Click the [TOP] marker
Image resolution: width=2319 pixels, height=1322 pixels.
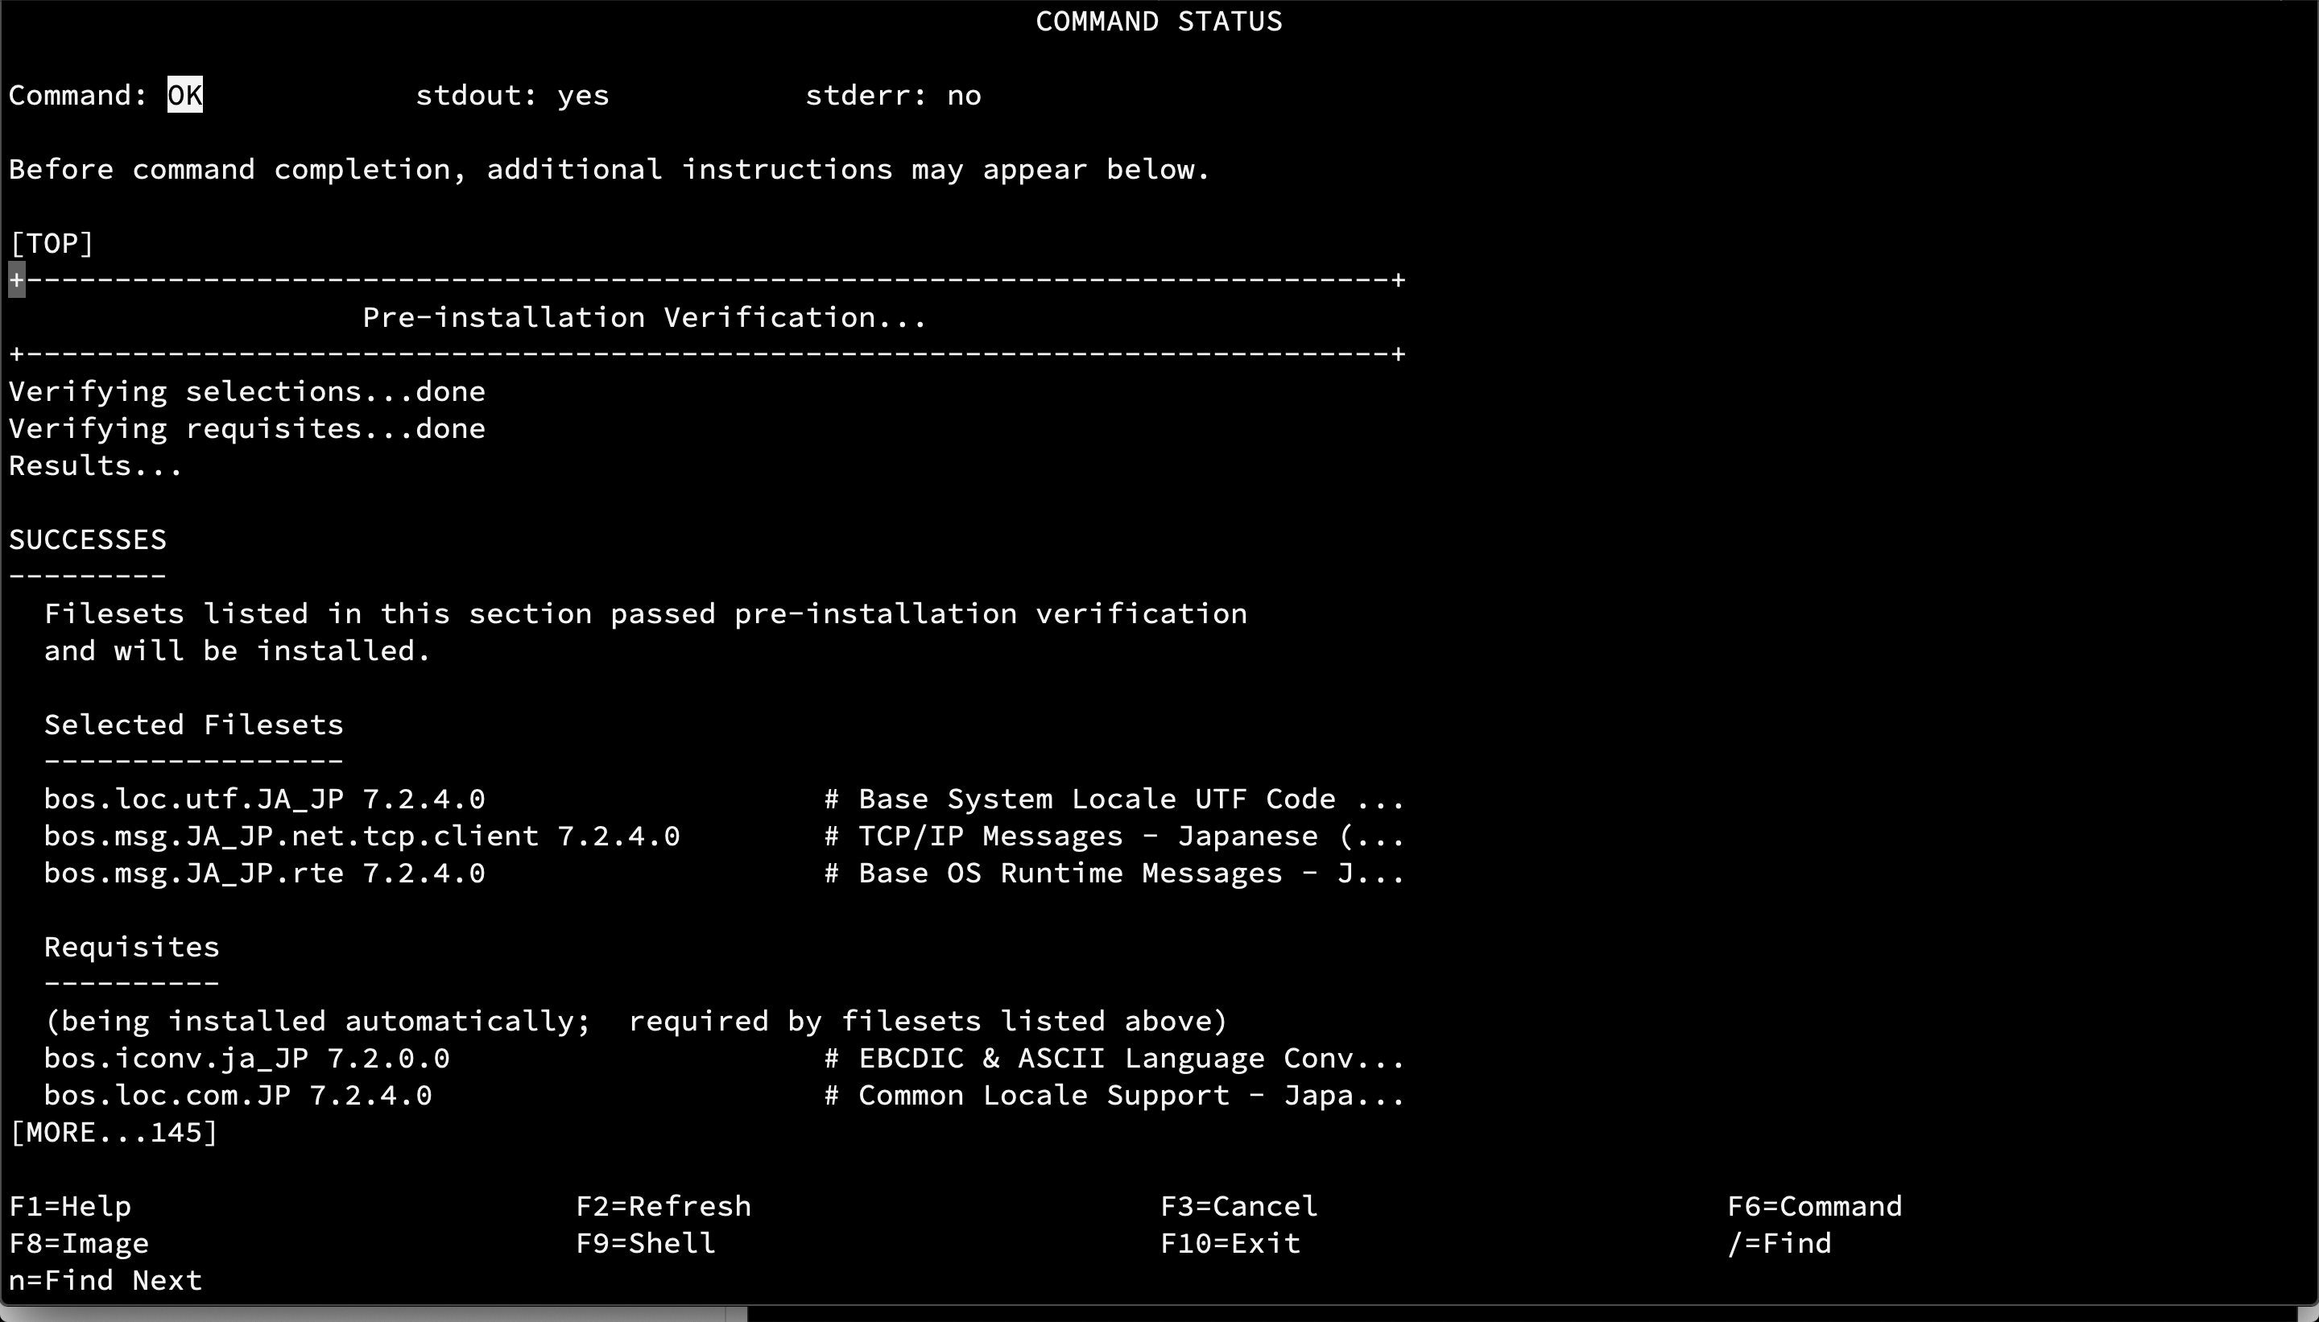point(52,242)
